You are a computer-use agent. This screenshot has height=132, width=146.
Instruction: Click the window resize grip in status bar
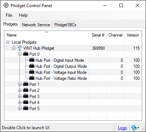click(143, 129)
